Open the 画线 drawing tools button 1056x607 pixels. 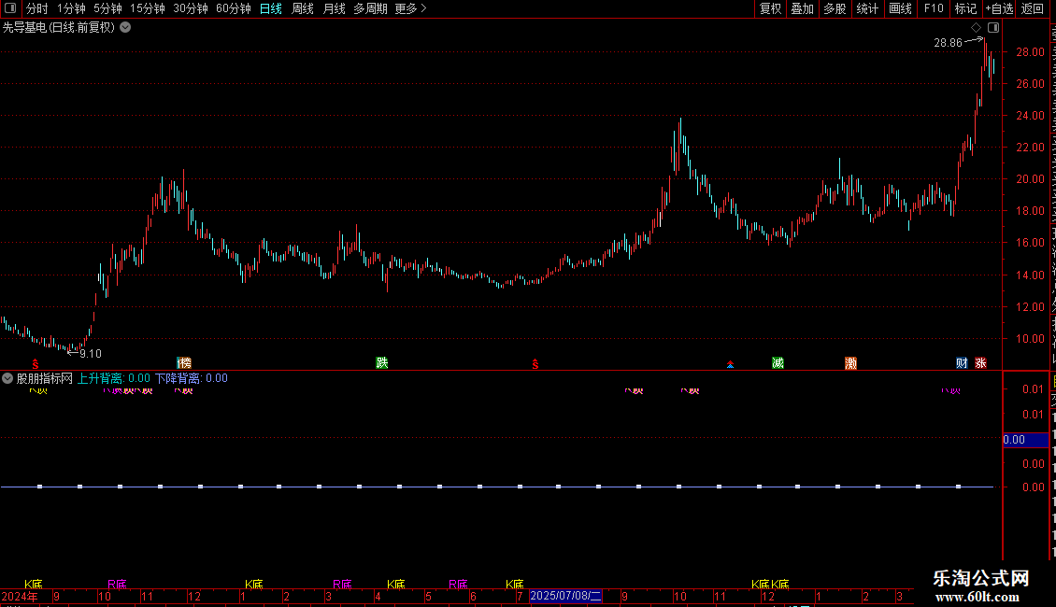point(900,8)
